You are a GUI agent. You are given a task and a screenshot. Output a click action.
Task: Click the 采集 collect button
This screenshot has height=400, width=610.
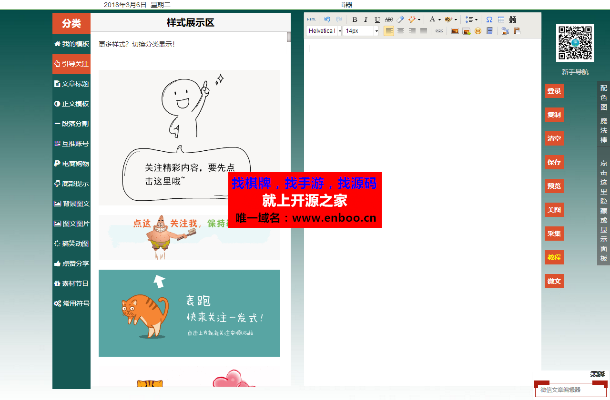(x=554, y=234)
